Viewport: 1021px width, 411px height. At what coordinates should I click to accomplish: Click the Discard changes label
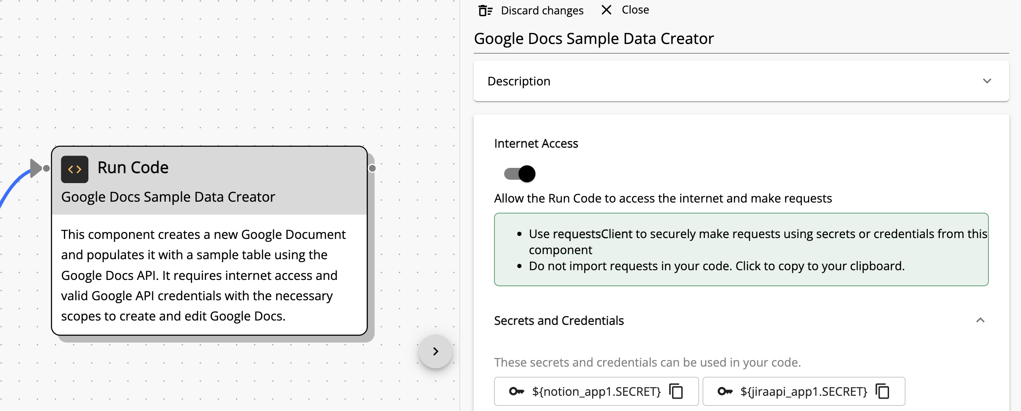coord(542,11)
